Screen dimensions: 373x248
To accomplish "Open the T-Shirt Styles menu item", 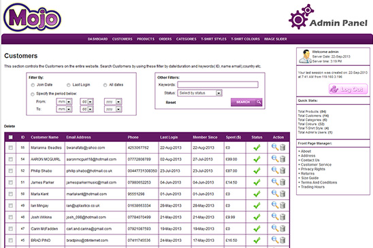I will 214,39.
